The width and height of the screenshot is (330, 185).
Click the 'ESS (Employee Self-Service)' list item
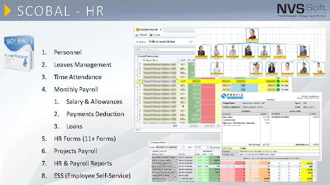92,176
